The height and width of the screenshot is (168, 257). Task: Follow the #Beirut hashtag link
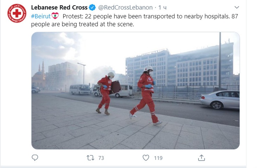point(41,16)
